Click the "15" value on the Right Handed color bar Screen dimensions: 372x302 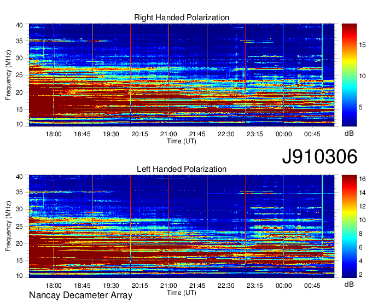tap(362, 45)
